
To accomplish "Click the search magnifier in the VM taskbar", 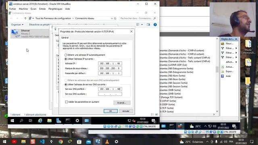I will pos(21,121).
